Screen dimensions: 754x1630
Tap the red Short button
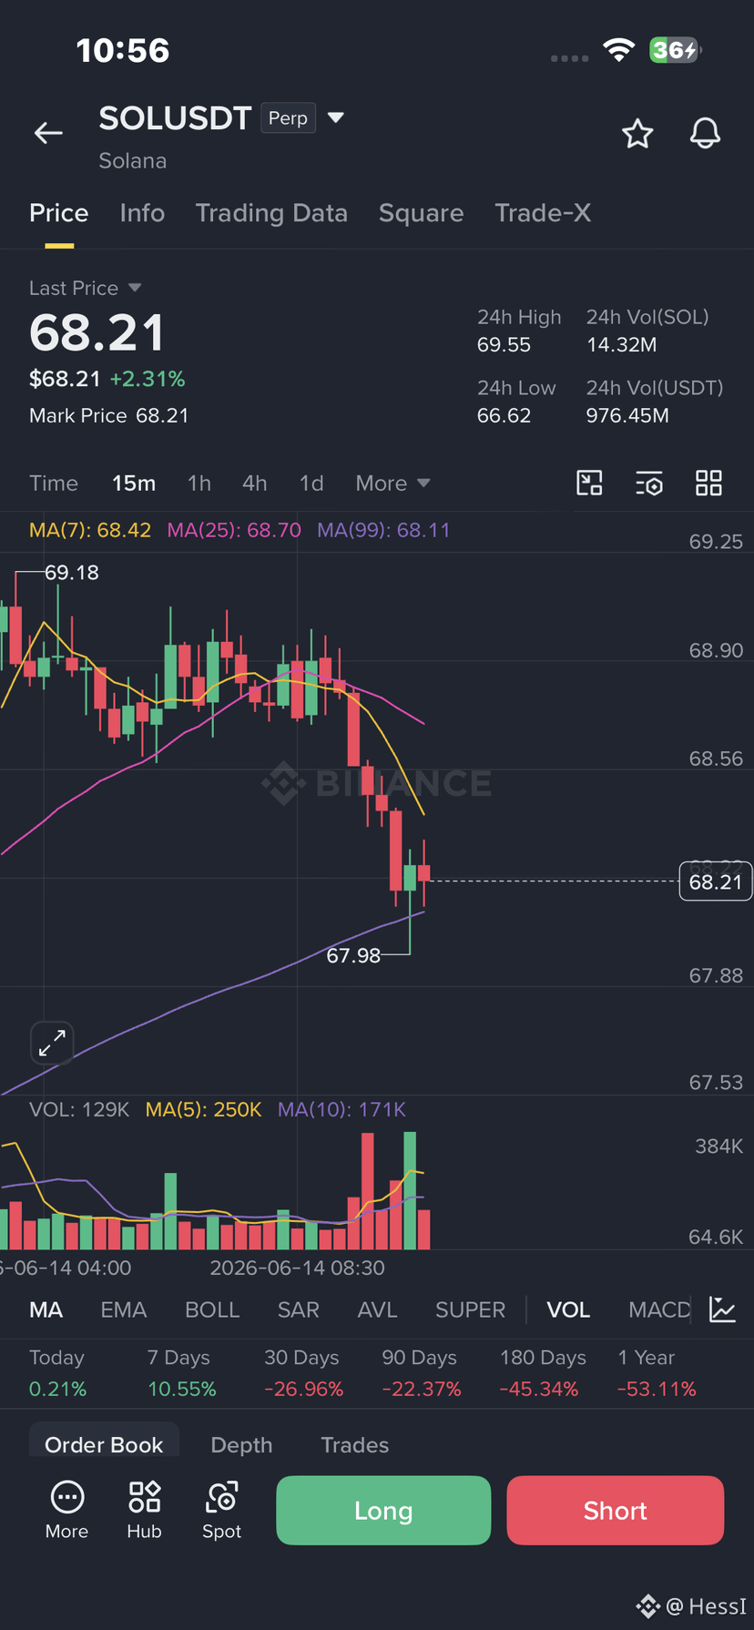click(x=616, y=1511)
